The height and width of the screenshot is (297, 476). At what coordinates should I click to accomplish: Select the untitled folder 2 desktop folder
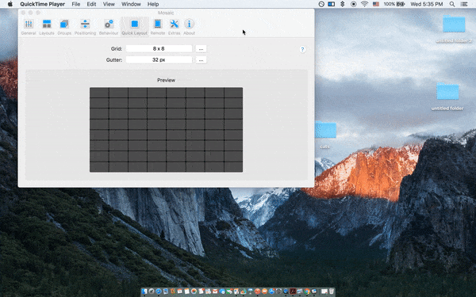pyautogui.click(x=454, y=29)
